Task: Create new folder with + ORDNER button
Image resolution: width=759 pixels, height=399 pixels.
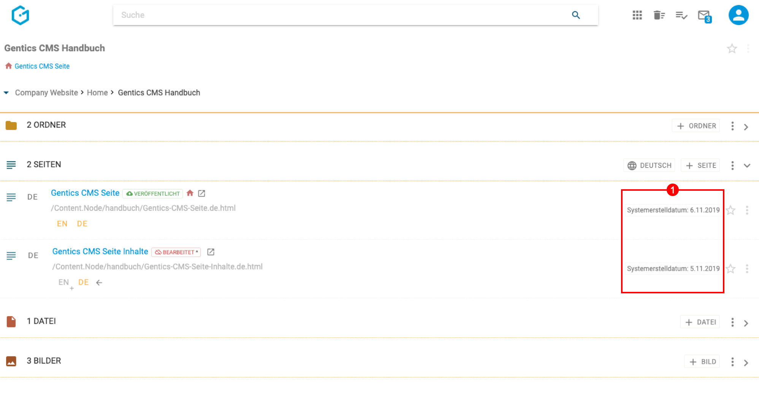Action: click(x=696, y=126)
